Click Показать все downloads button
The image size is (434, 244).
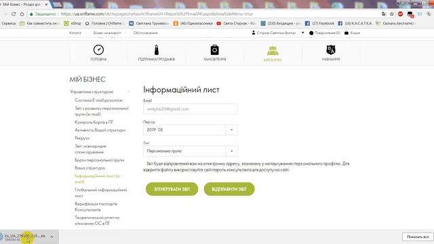[x=418, y=237]
